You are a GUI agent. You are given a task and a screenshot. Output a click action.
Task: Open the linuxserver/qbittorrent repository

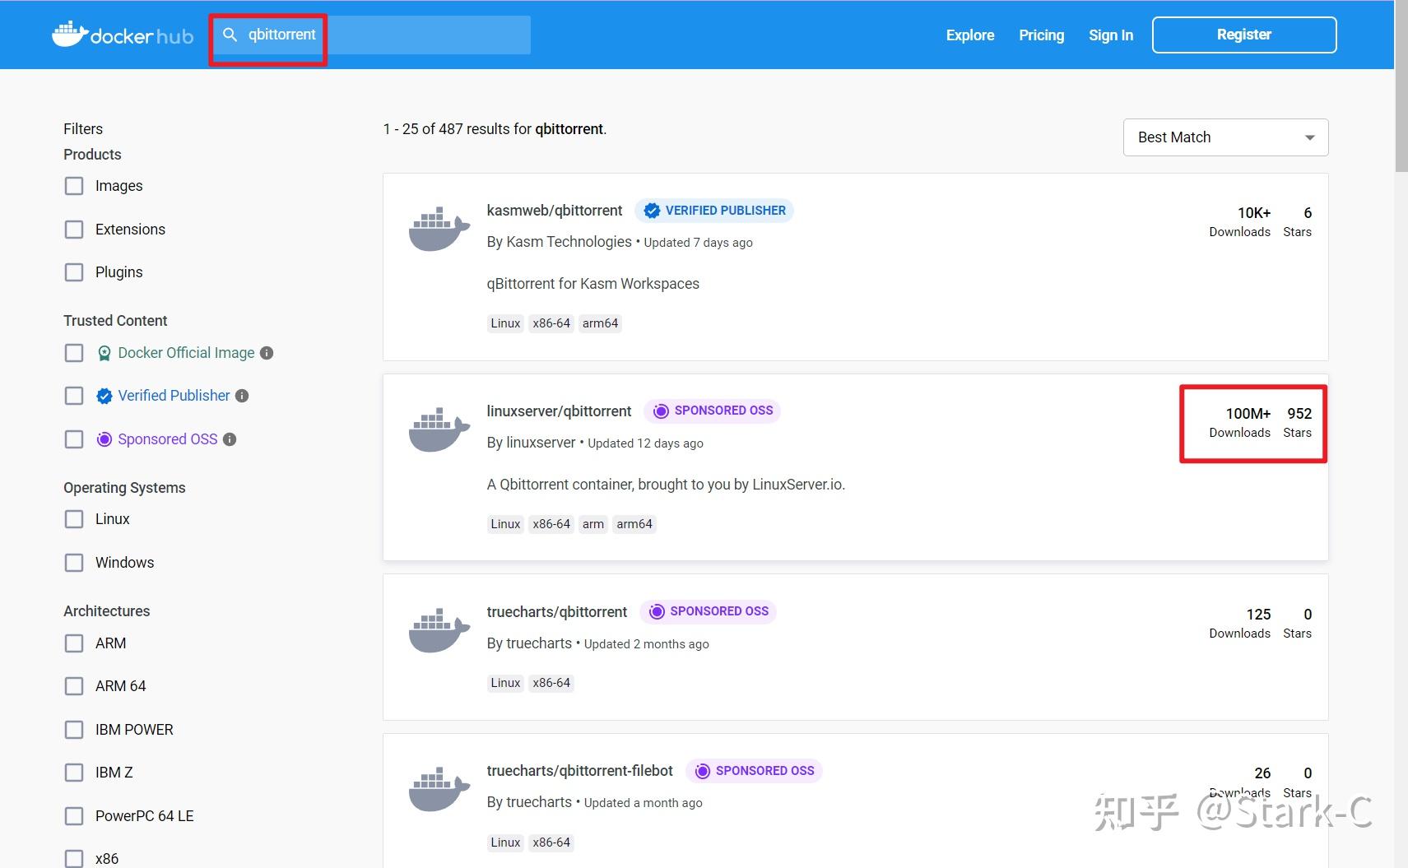click(x=559, y=411)
